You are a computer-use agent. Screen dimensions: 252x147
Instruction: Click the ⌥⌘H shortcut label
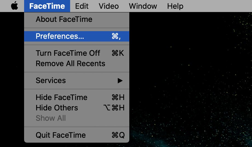coord(114,108)
